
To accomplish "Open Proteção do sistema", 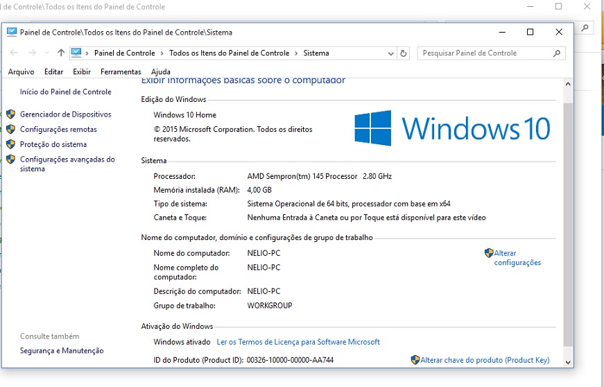I will (x=53, y=144).
